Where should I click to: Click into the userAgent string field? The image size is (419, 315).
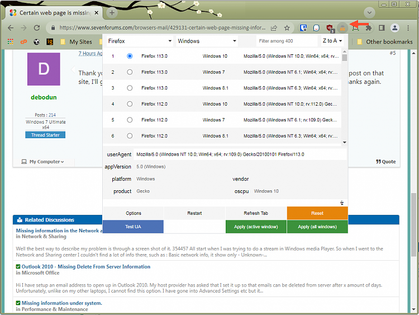click(240, 154)
